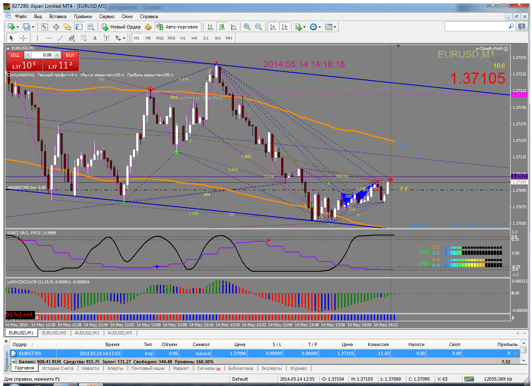
Task: Select the Text tool 'A'
Action: (95, 38)
